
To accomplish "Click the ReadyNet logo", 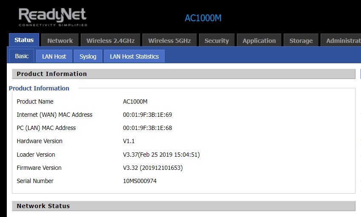I will (x=52, y=17).
